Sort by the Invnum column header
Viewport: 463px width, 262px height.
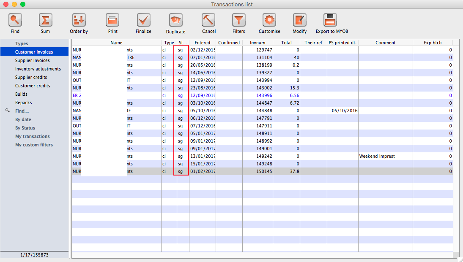[257, 43]
